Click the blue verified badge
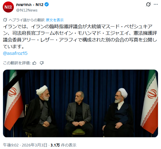This screenshot has height=149, width=161. pyautogui.click(x=47, y=5)
